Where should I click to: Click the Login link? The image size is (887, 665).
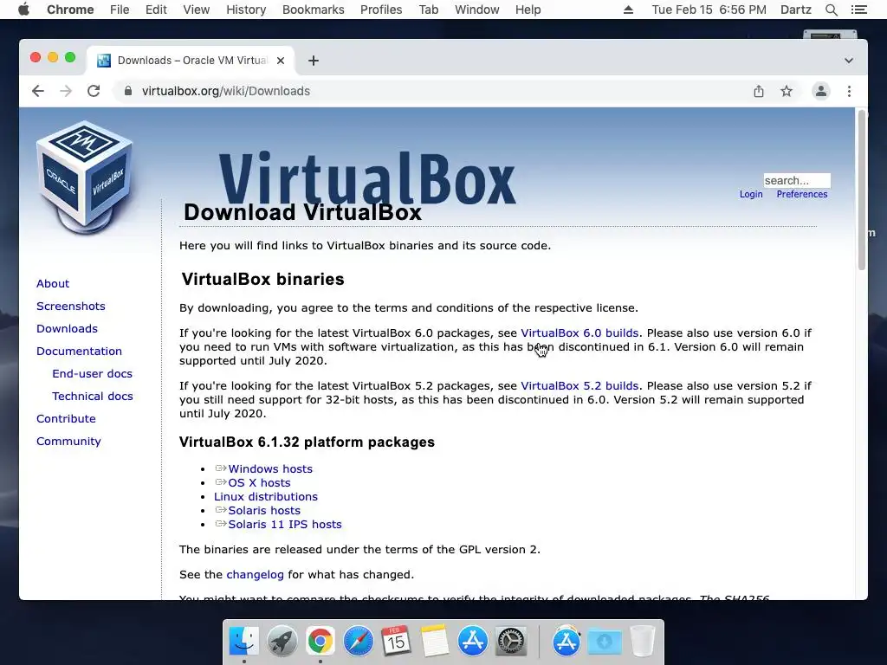[751, 194]
